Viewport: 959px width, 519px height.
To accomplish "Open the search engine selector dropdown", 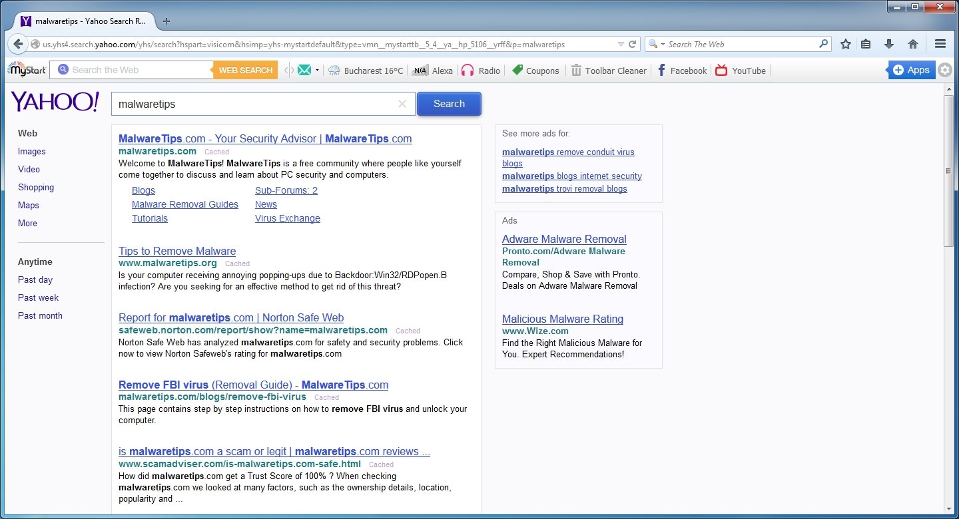I will coord(657,44).
